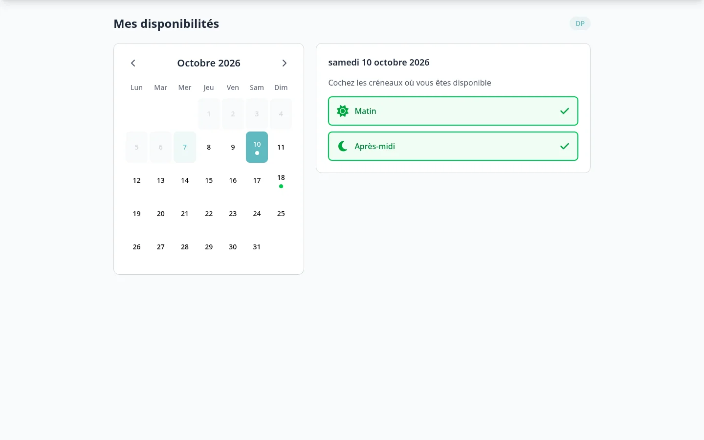Select October 20
The height and width of the screenshot is (440, 704).
(x=160, y=214)
